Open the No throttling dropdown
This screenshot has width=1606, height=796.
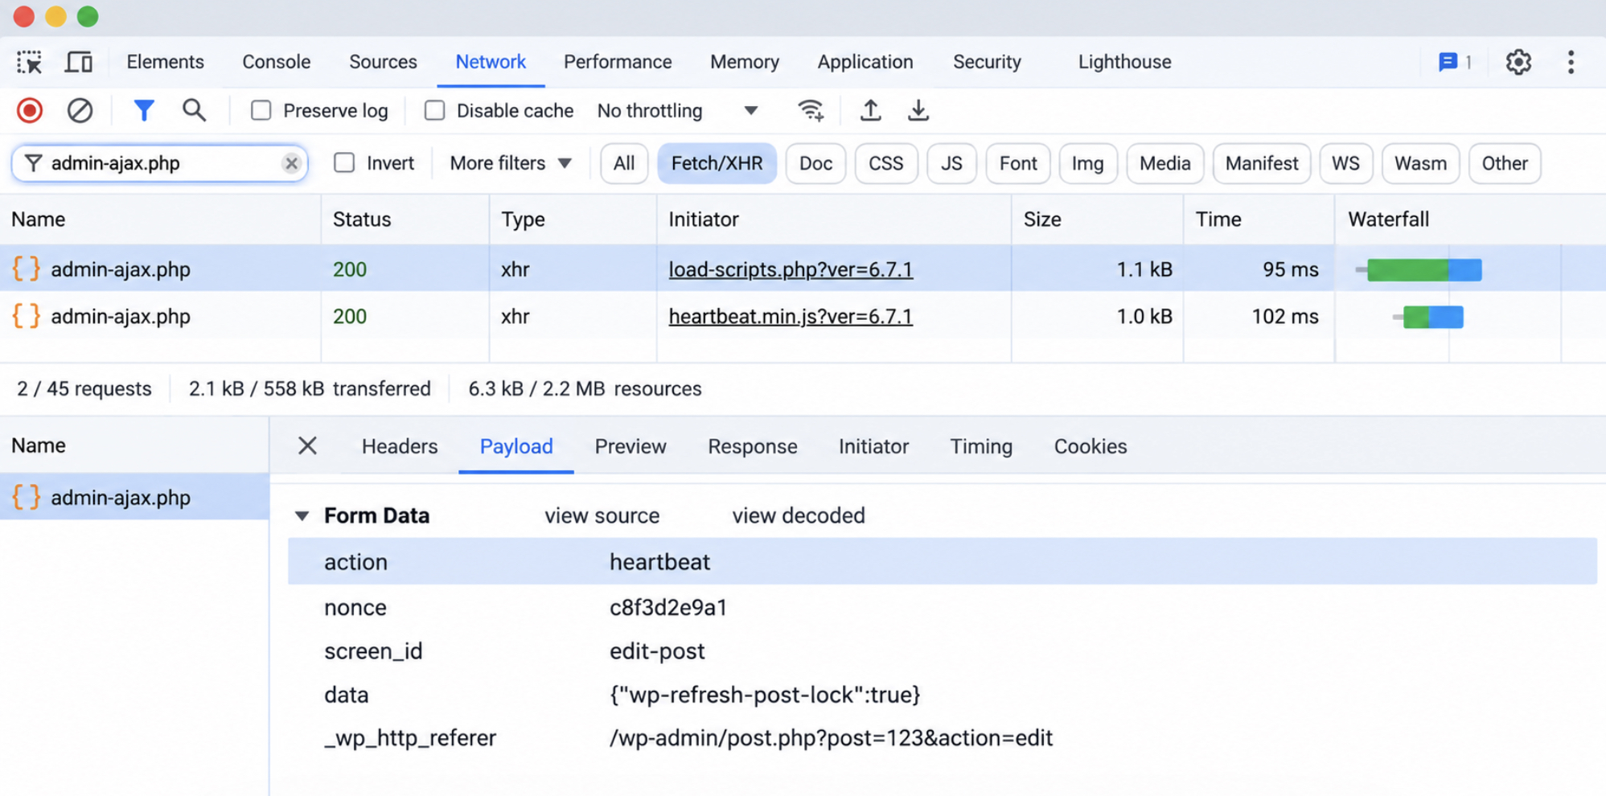pyautogui.click(x=677, y=110)
